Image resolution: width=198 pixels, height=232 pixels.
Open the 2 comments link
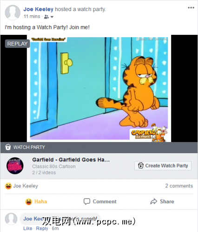[179, 186]
